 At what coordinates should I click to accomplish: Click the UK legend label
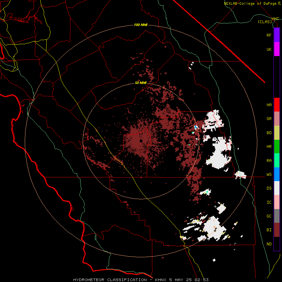[x=269, y=49]
